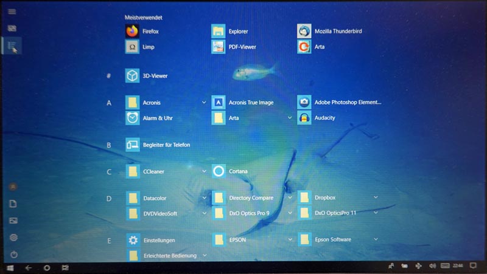Open the Pictures sidebar icon
The height and width of the screenshot is (274, 487).
13,221
